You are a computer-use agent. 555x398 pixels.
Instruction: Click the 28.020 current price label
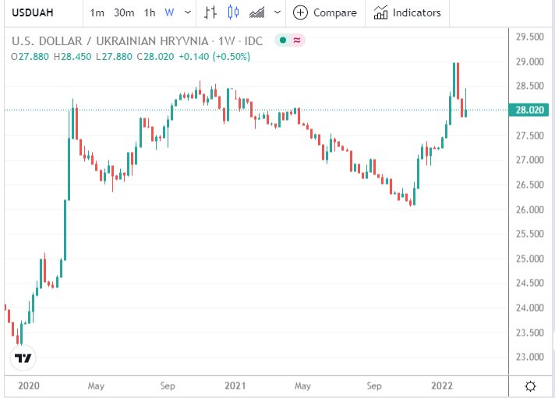(528, 110)
